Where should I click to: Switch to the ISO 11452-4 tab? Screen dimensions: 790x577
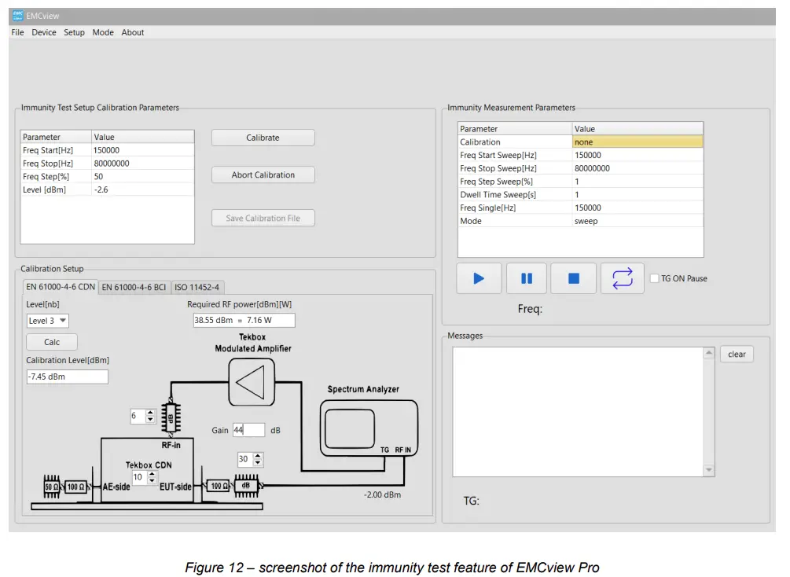point(197,287)
